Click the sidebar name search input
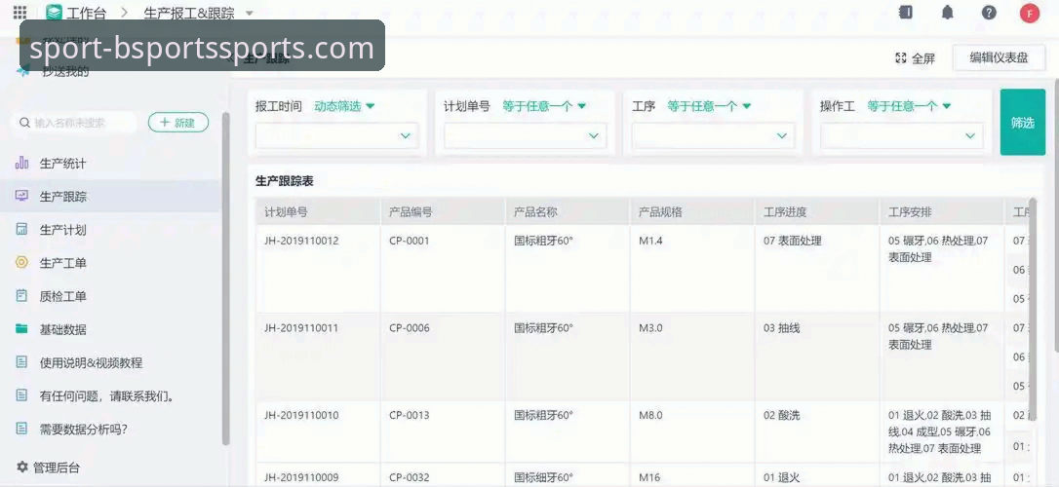Image resolution: width=1059 pixels, height=487 pixels. [x=74, y=123]
